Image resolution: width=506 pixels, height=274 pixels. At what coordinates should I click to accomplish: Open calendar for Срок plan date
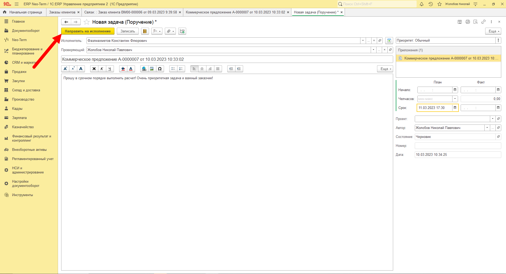(x=455, y=108)
